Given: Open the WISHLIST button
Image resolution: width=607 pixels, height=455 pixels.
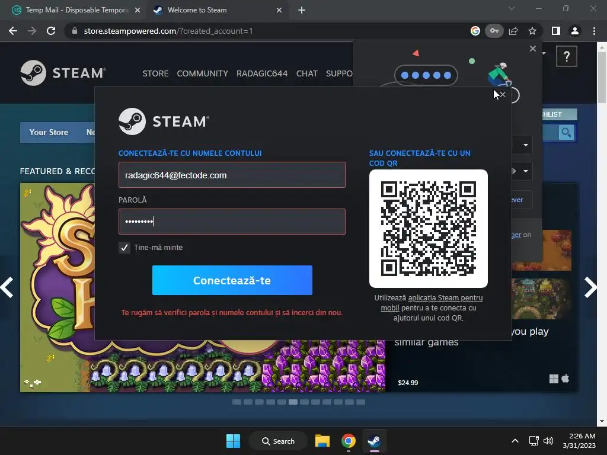Looking at the screenshot, I should 559,114.
